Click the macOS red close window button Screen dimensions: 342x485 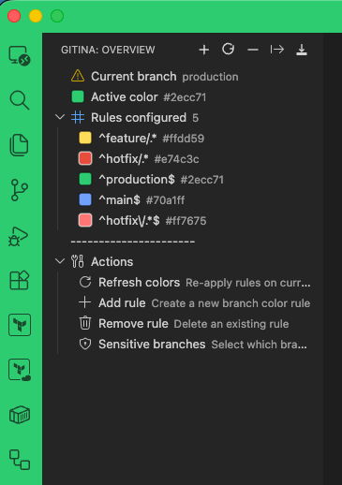point(14,16)
